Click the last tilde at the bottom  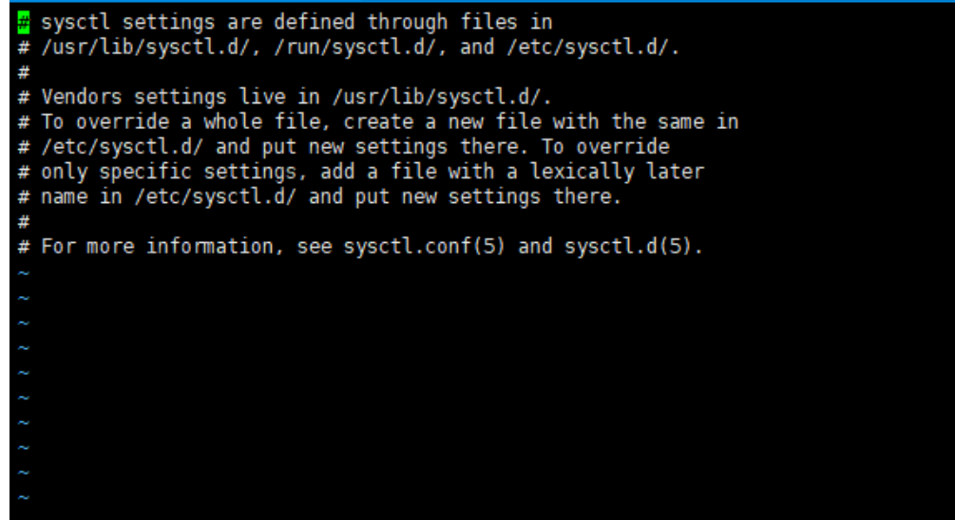pos(24,496)
